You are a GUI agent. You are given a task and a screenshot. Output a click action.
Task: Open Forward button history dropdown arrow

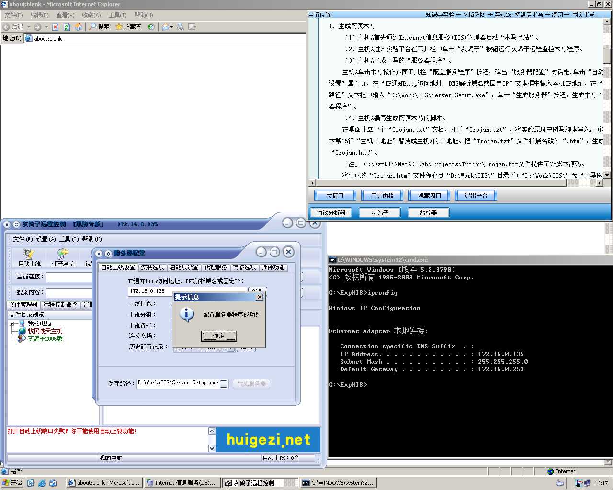point(46,27)
